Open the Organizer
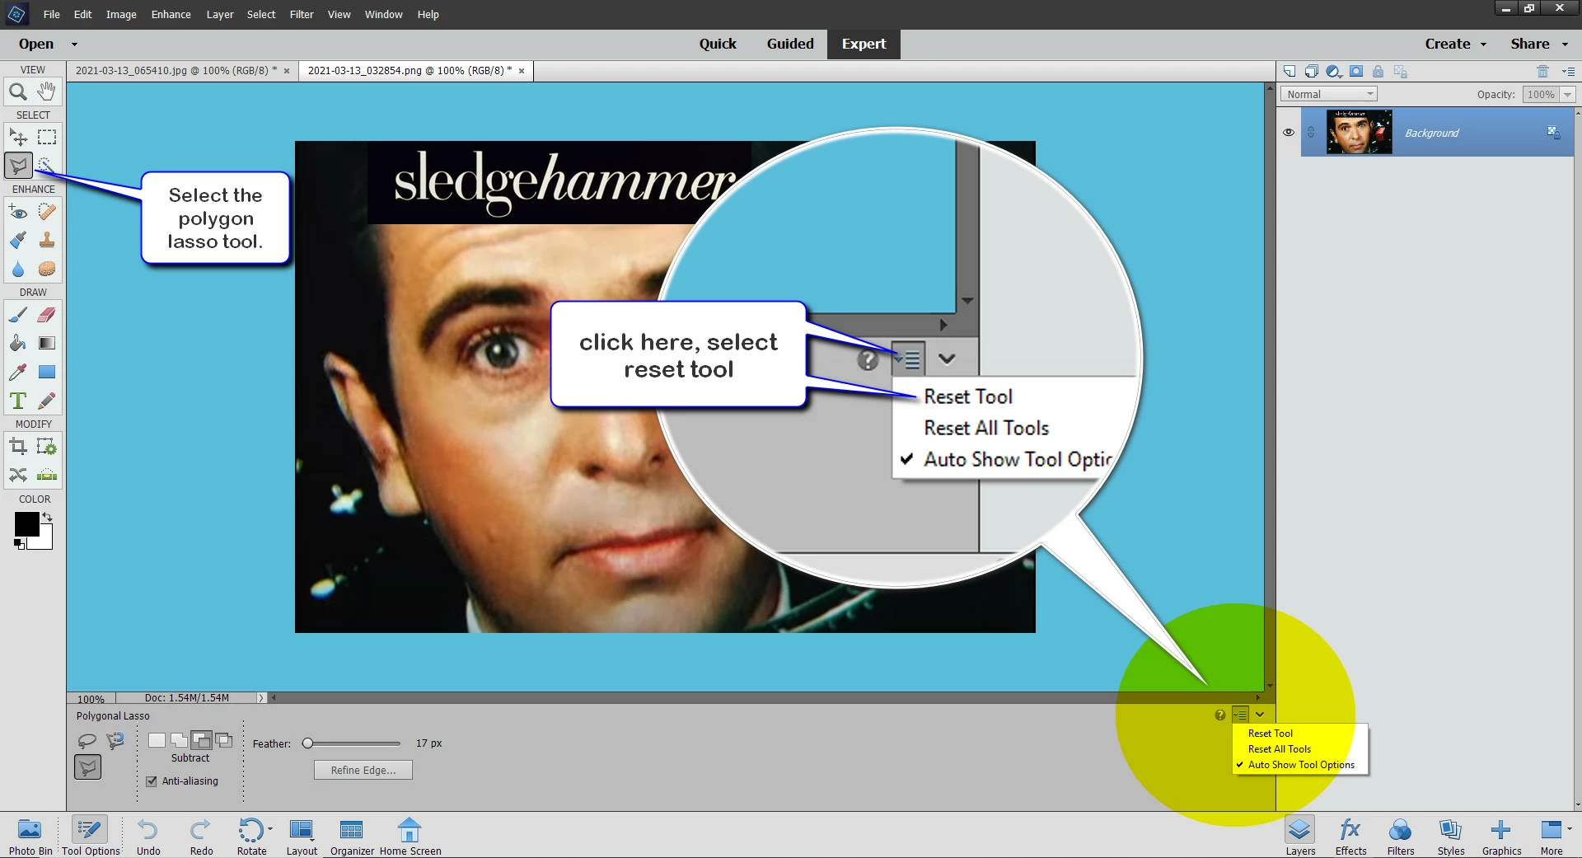The width and height of the screenshot is (1582, 858). click(x=352, y=837)
